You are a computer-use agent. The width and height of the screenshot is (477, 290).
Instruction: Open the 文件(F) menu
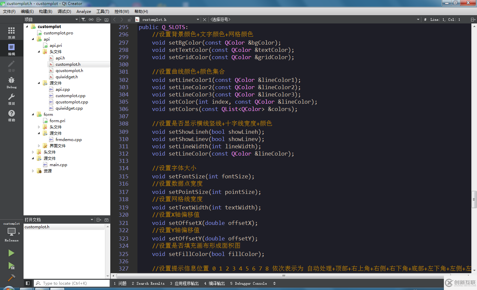click(x=9, y=11)
